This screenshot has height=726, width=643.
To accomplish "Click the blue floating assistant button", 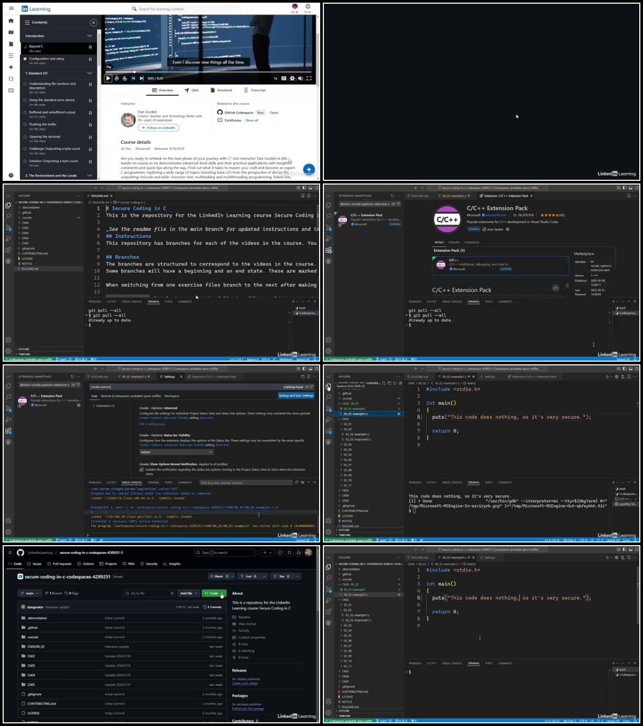I will pos(309,170).
